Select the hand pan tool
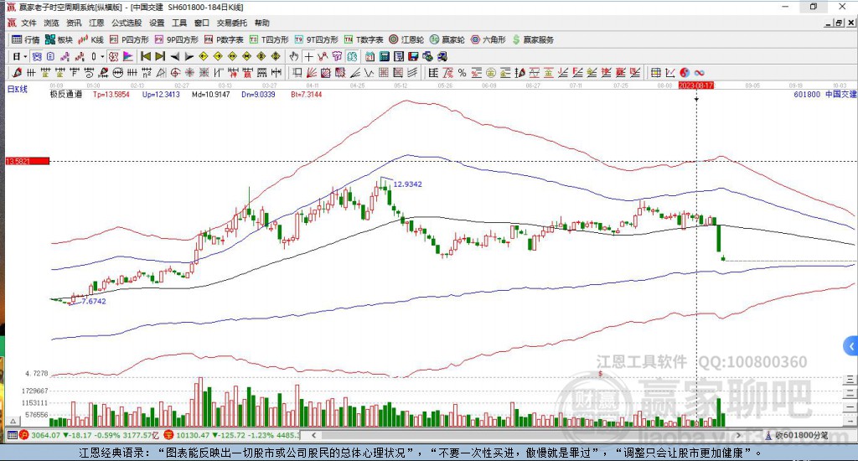This screenshot has height=461, width=858. (x=294, y=56)
